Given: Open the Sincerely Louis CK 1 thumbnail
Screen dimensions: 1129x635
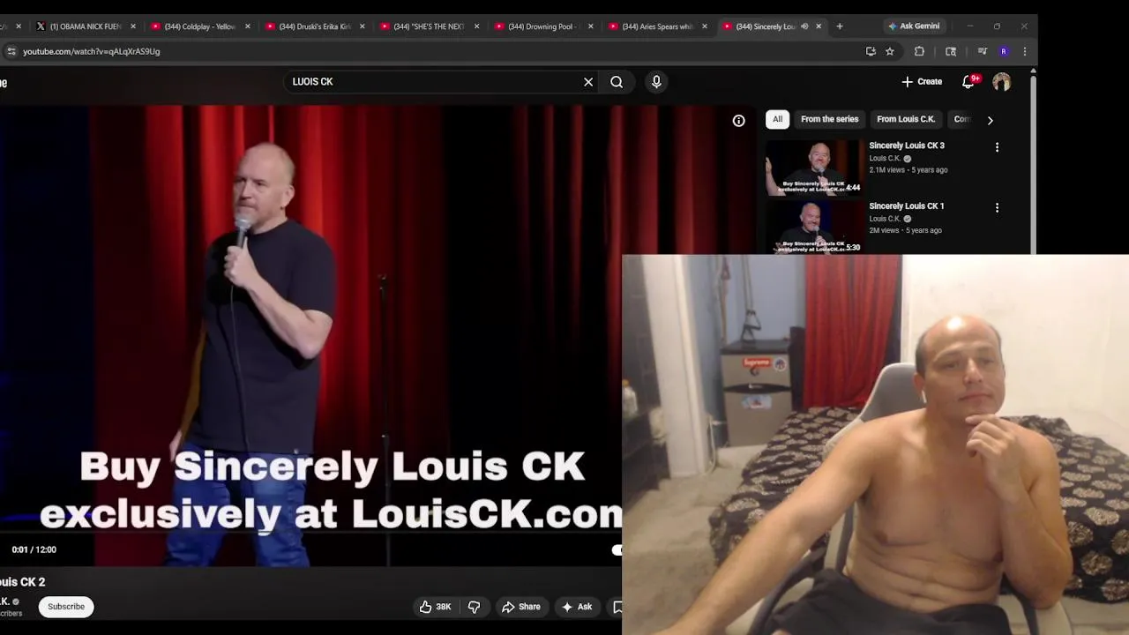Looking at the screenshot, I should (x=814, y=227).
